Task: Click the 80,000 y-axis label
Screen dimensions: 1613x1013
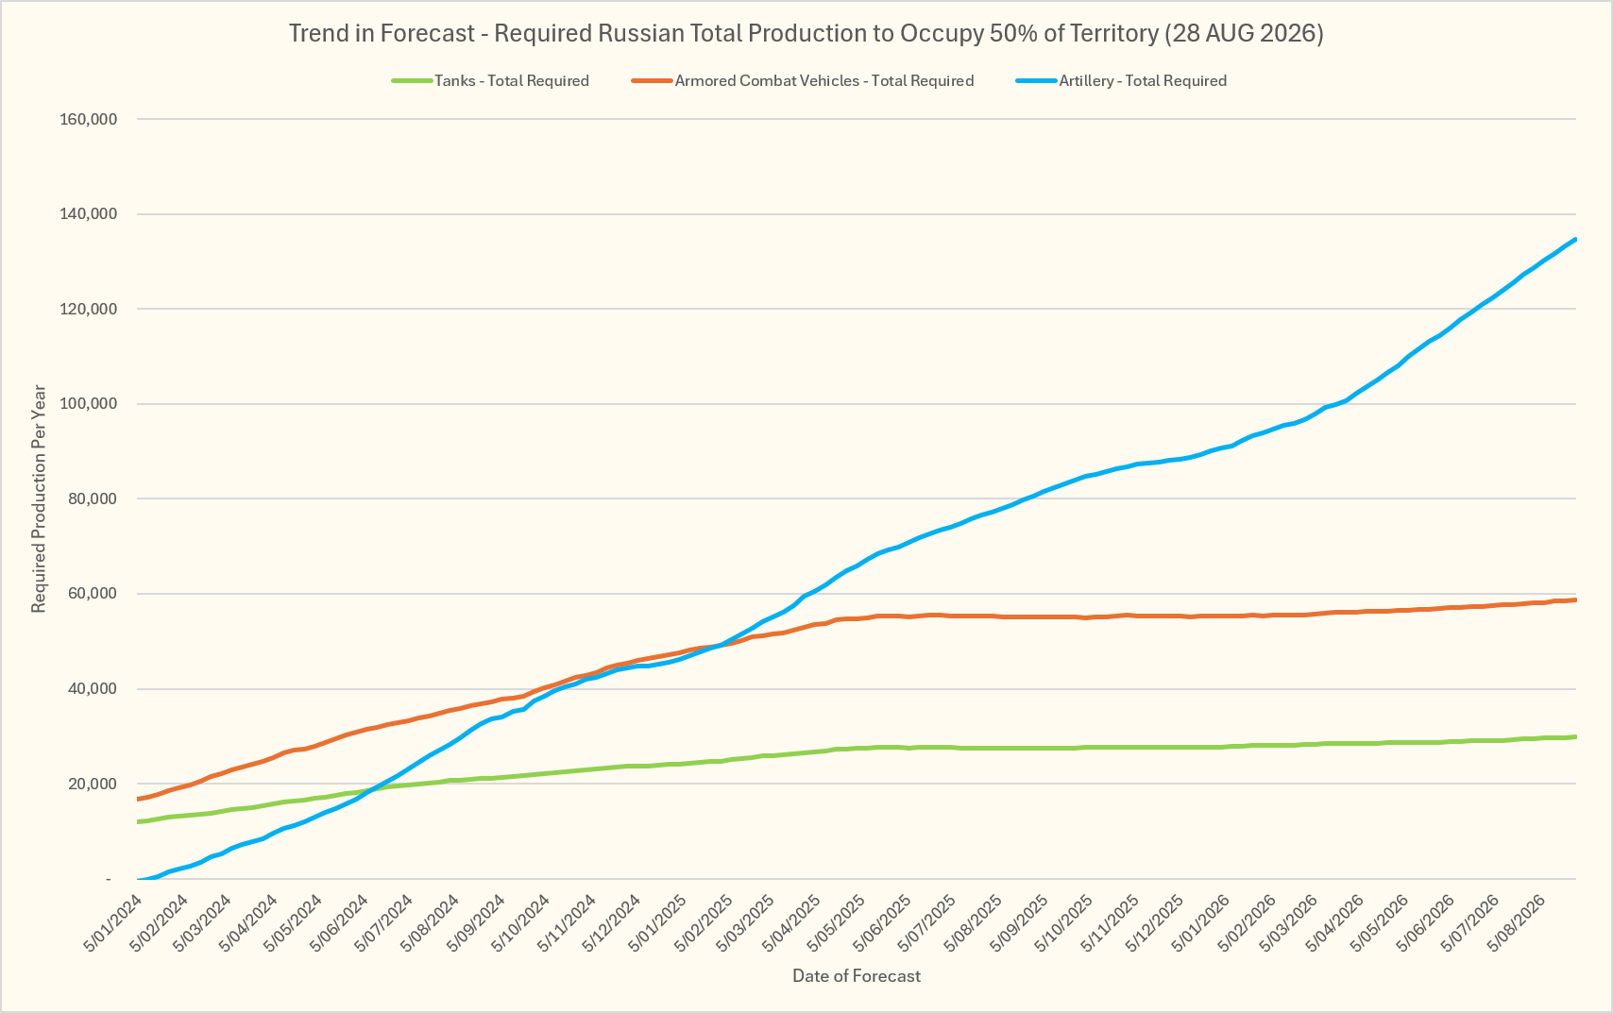Action: coord(92,498)
